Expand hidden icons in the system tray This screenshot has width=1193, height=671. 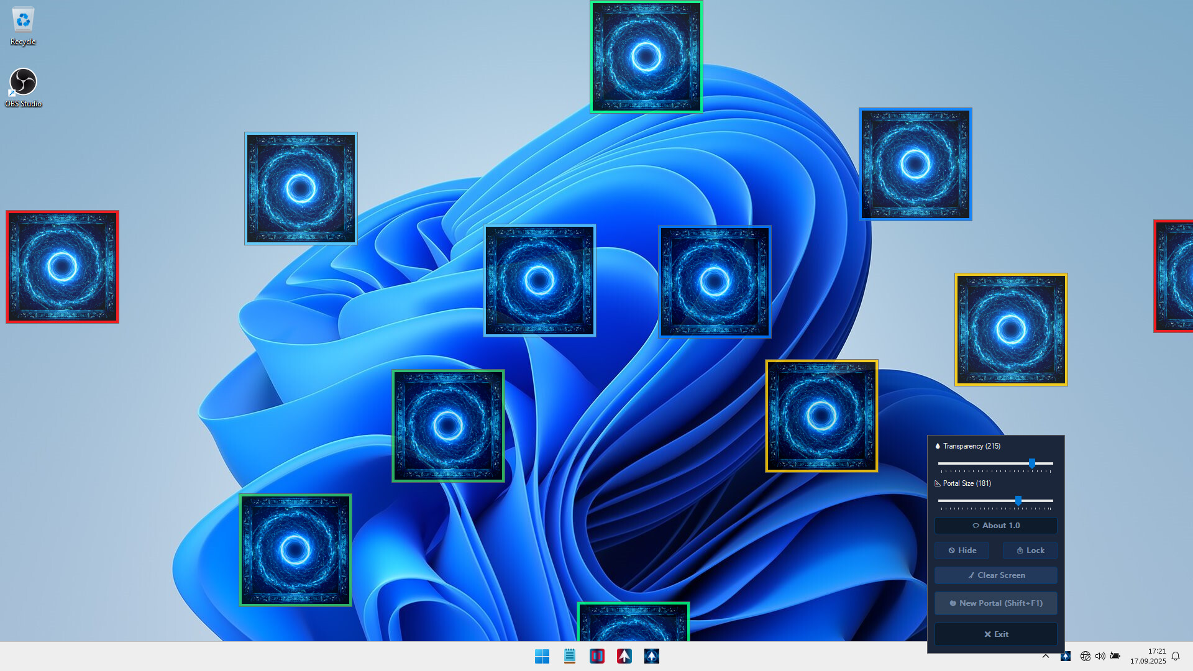1046,656
